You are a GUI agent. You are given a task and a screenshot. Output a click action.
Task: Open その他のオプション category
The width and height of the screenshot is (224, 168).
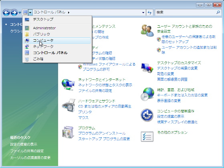click(x=172, y=132)
